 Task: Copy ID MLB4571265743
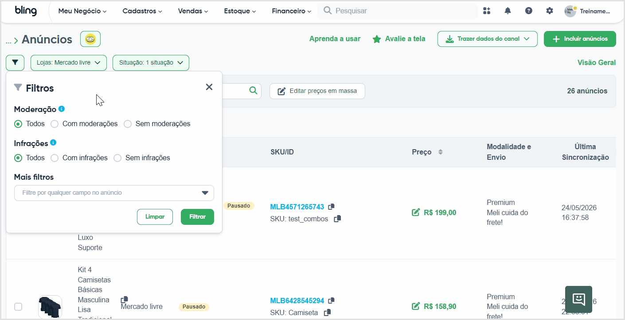331,206
